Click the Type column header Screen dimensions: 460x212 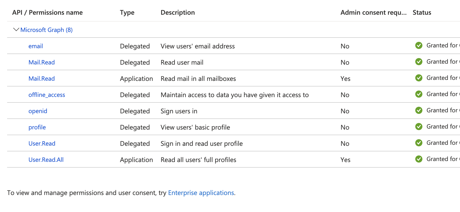click(127, 13)
